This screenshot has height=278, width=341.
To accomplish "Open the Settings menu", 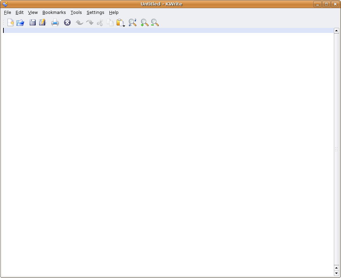I will click(95, 13).
